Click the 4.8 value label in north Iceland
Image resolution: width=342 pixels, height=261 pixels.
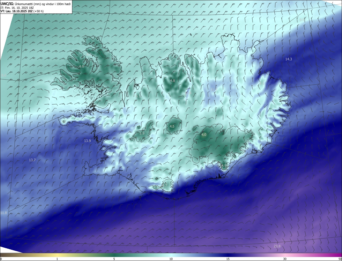(173, 81)
